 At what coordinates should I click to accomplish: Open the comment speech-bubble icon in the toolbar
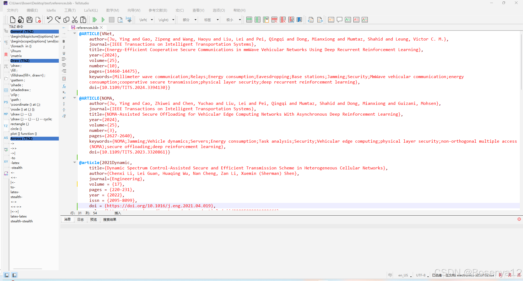340,20
